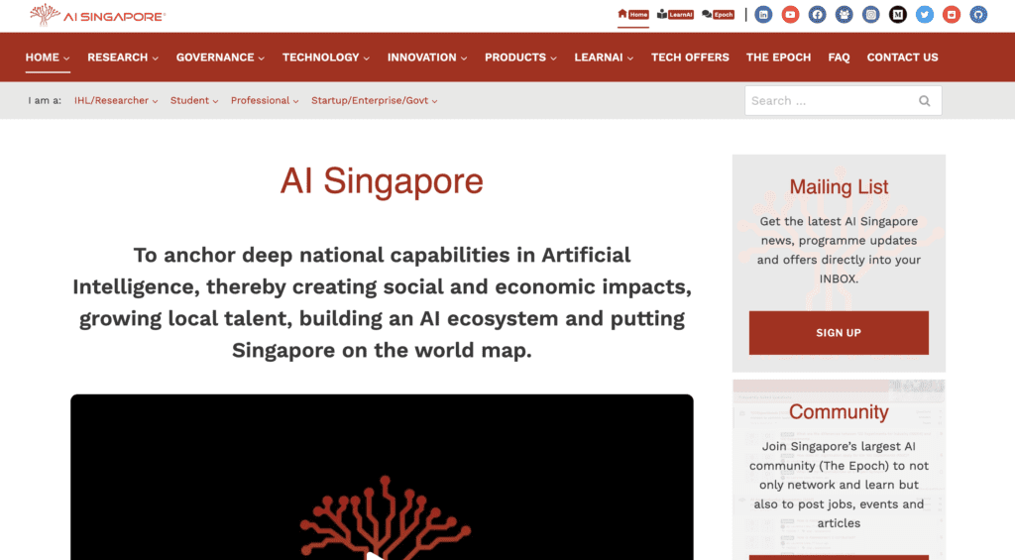The image size is (1015, 560).
Task: Expand the IHL/Researcher audience dropdown
Action: (x=116, y=100)
